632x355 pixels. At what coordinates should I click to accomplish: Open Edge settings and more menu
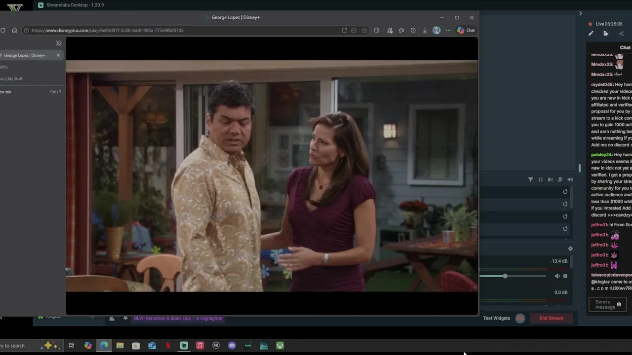(x=448, y=30)
